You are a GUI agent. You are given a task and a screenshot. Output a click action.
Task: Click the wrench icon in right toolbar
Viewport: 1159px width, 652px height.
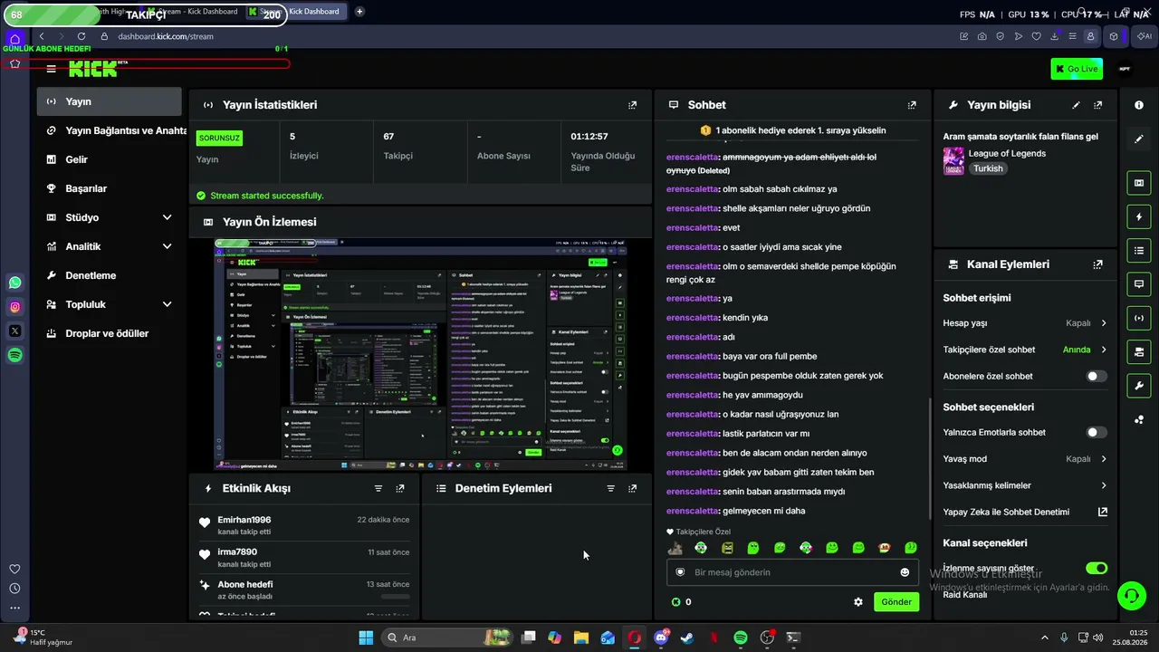pos(1139,386)
